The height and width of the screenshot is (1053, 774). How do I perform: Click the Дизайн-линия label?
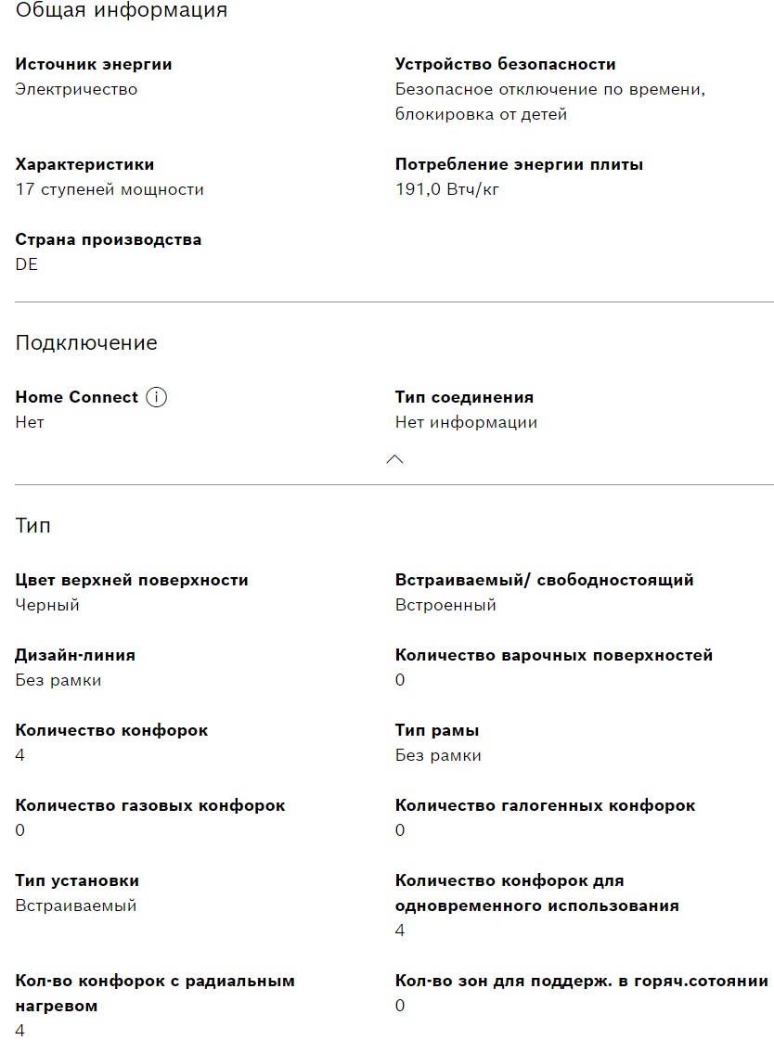tap(75, 655)
